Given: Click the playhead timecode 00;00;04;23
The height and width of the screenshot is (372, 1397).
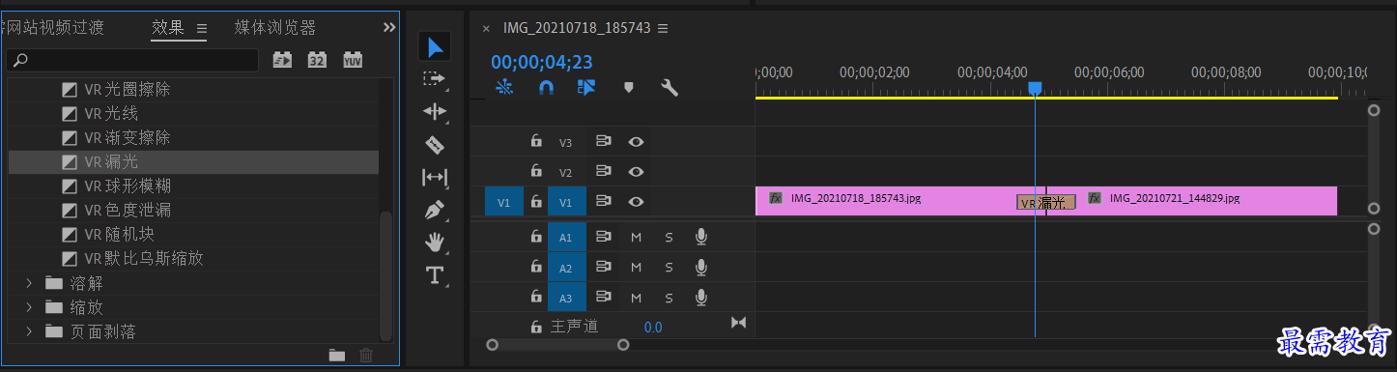Looking at the screenshot, I should point(542,63).
